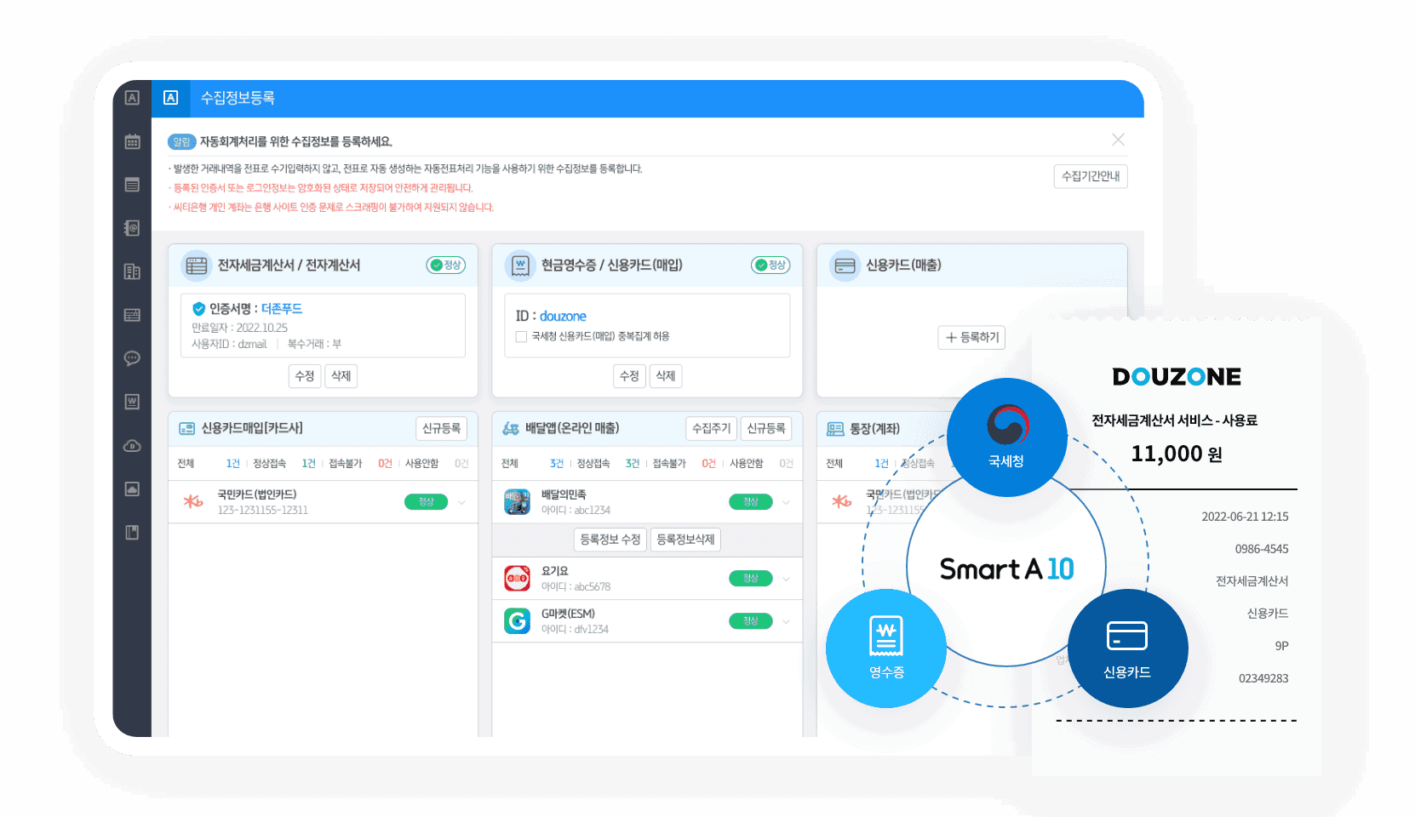Click 삭제 under ID douzone
The width and height of the screenshot is (1415, 817).
pyautogui.click(x=666, y=376)
